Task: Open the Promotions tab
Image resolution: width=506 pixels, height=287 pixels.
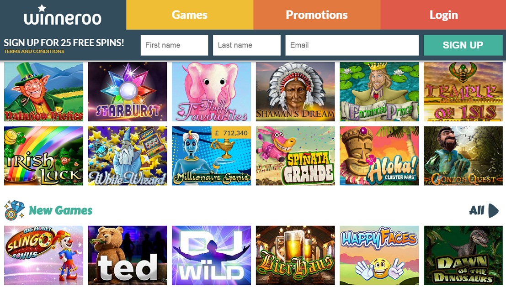Action: 317,15
